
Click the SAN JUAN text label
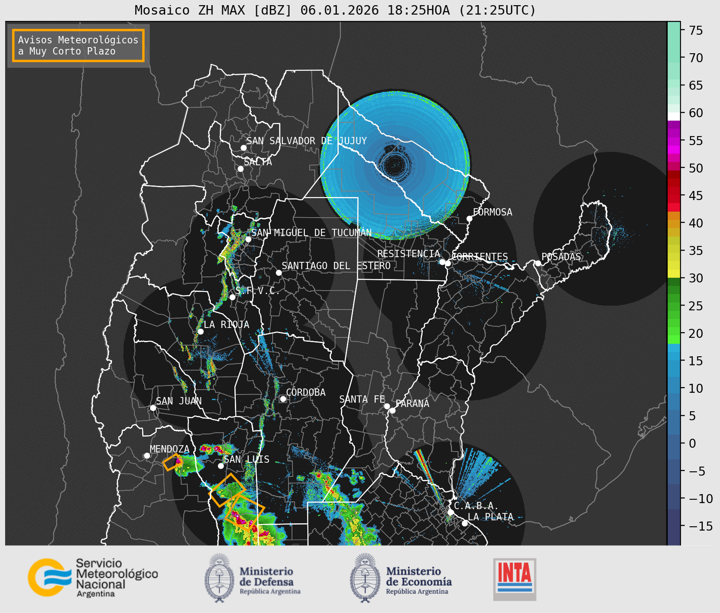click(x=179, y=401)
